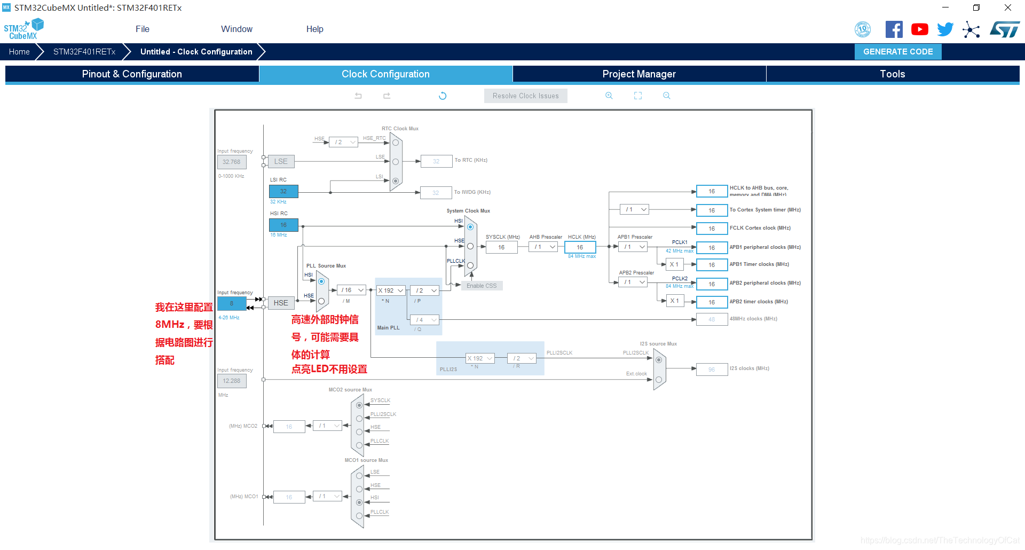Open the Window menu
Screen dimensions: 1025x550
(x=236, y=29)
